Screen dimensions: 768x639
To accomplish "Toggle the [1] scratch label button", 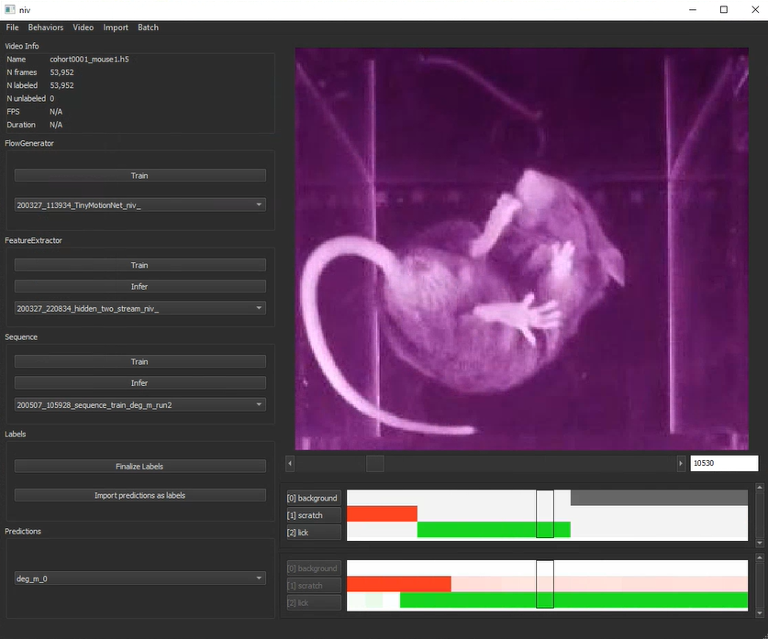I will tap(313, 515).
